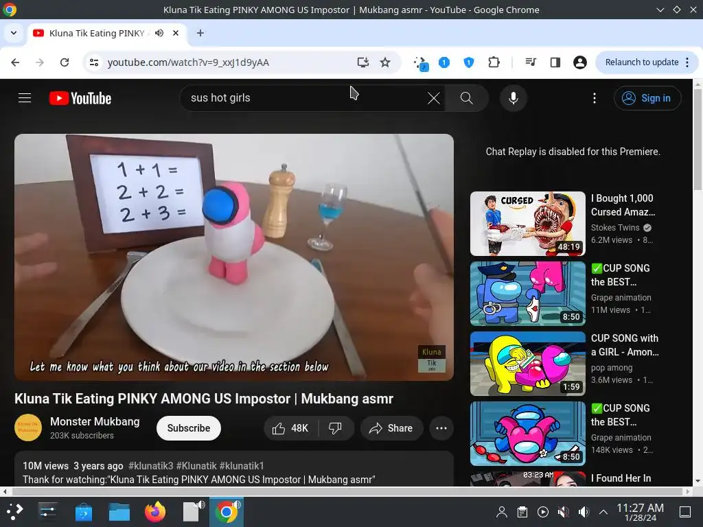Install app icon in address bar
This screenshot has height=527, width=703.
pyautogui.click(x=362, y=62)
